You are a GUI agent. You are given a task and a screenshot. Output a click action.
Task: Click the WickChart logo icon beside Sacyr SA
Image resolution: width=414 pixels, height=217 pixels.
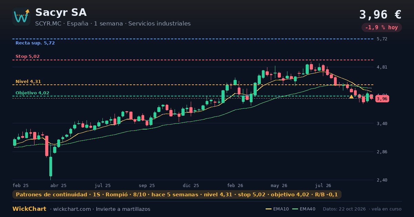click(21, 17)
